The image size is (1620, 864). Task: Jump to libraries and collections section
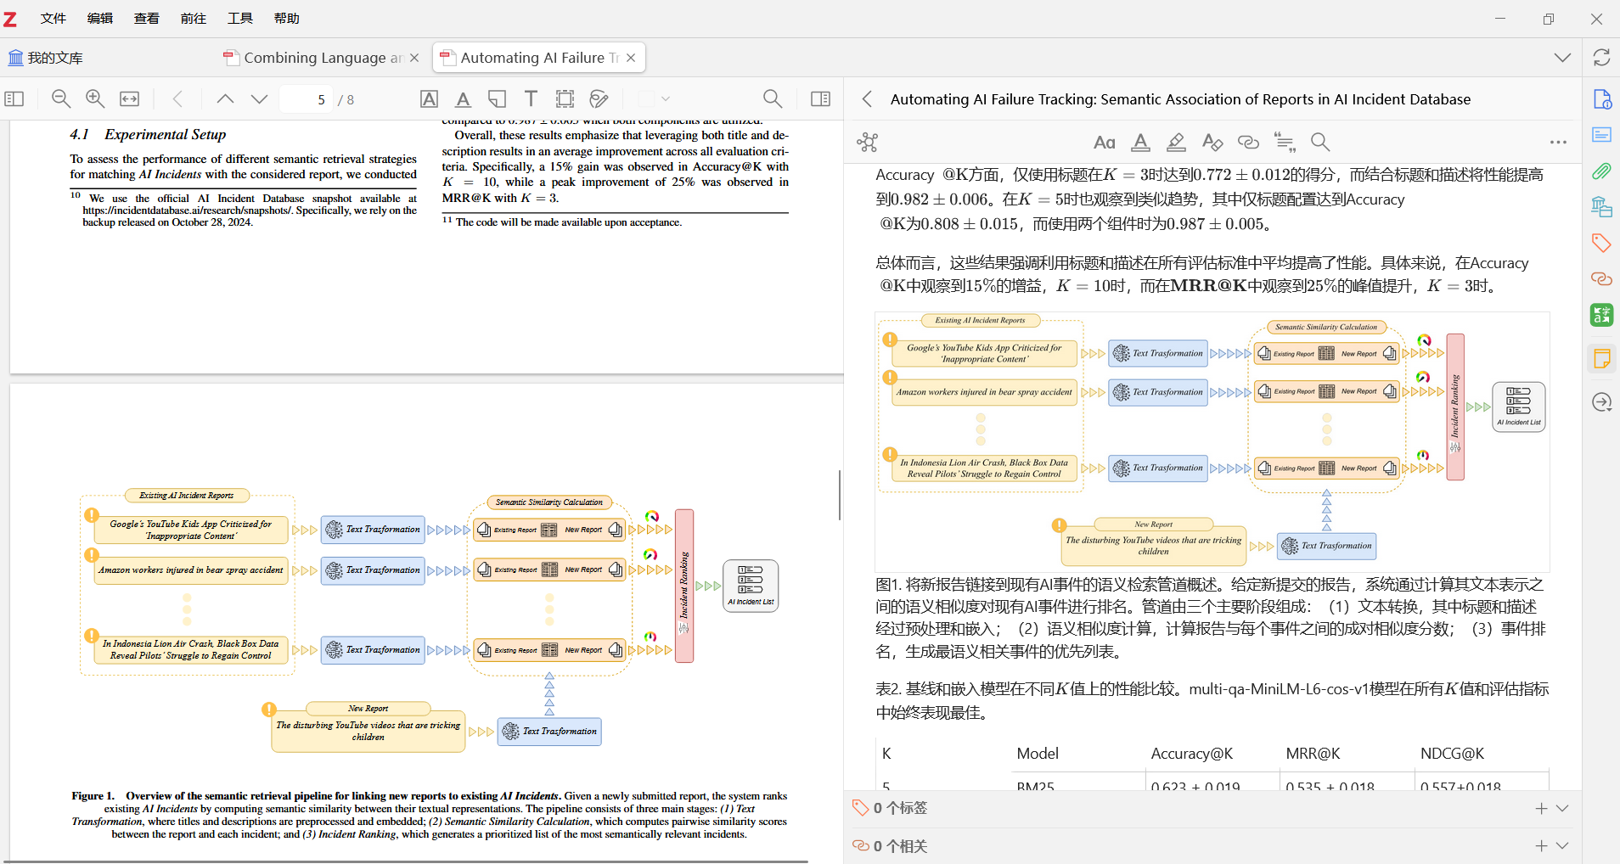(1601, 207)
